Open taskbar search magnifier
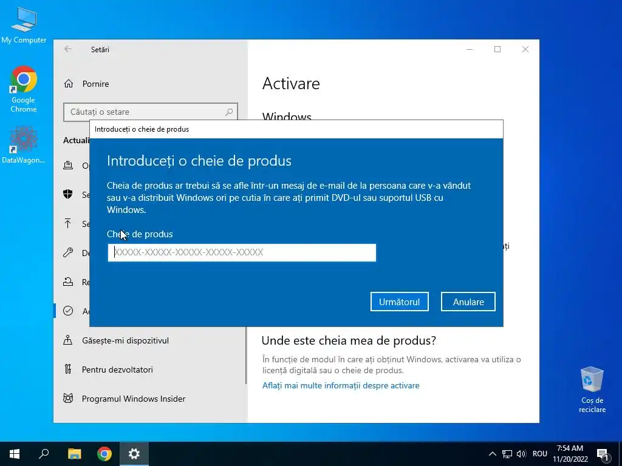This screenshot has width=622, height=466. (x=44, y=454)
